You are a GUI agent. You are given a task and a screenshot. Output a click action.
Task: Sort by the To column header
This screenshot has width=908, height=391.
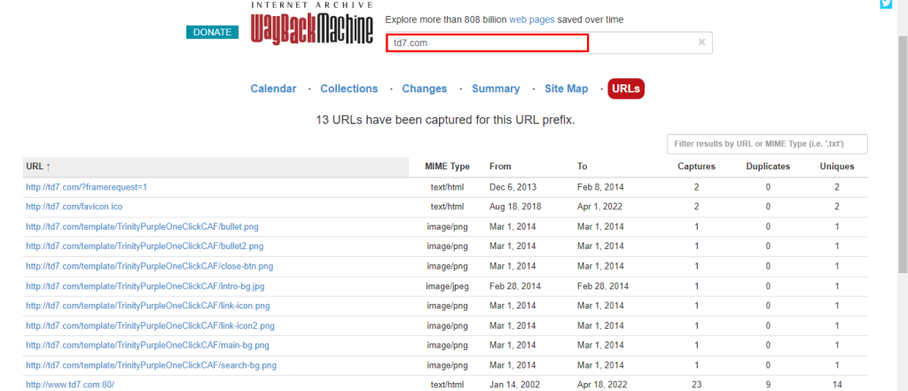pos(583,167)
